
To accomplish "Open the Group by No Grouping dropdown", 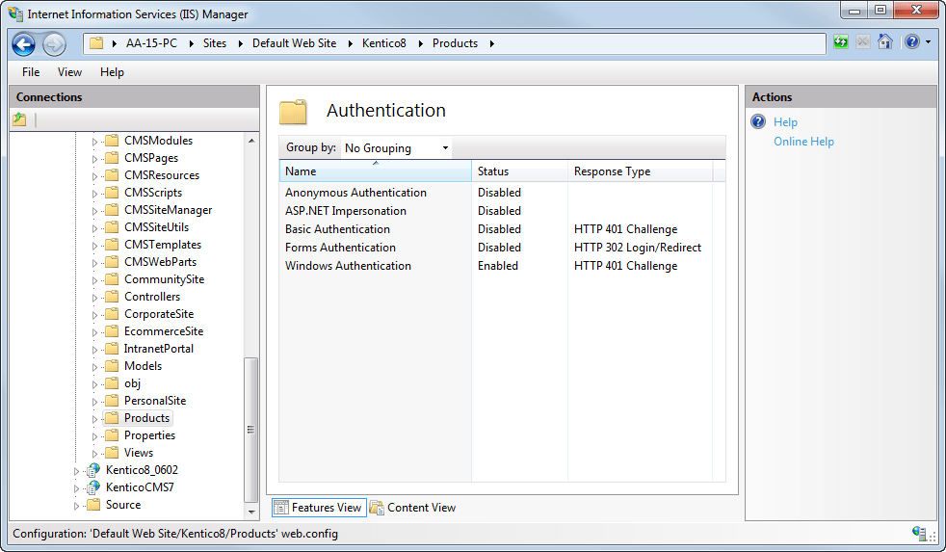I will [x=396, y=147].
